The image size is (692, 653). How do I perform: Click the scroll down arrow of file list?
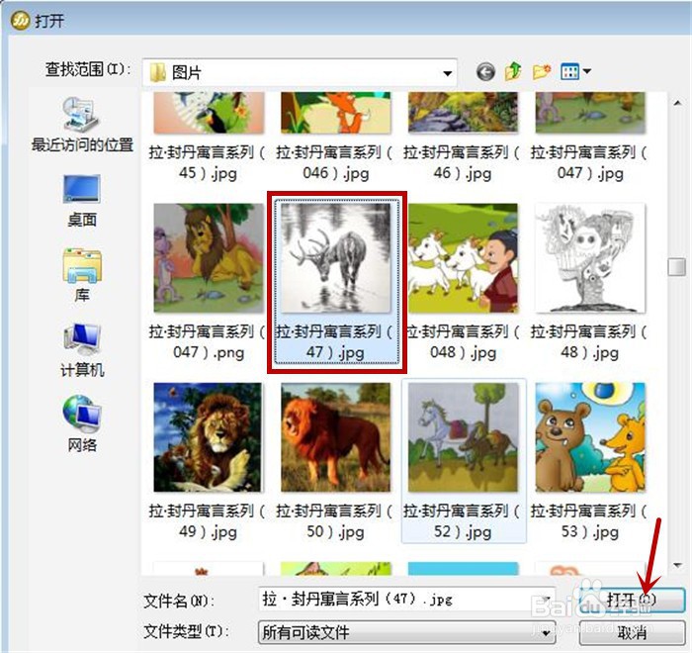click(x=677, y=565)
